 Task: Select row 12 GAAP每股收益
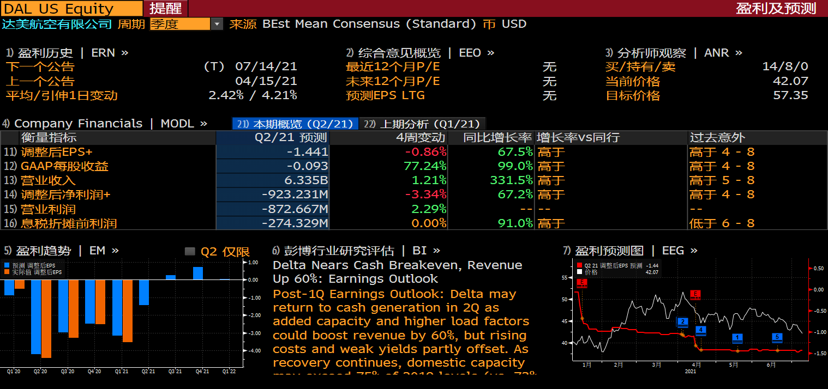click(x=414, y=166)
